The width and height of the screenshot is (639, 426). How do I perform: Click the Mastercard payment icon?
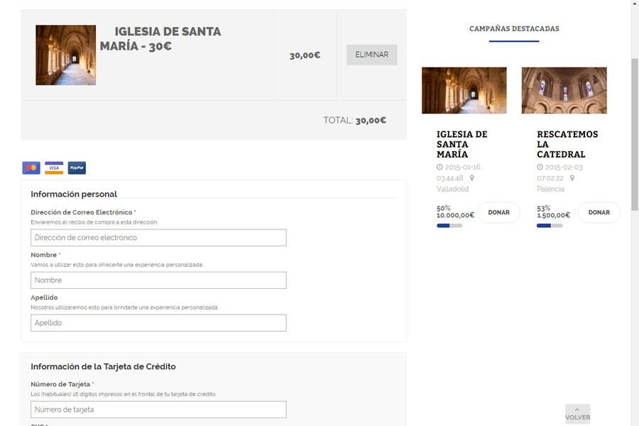coord(31,168)
